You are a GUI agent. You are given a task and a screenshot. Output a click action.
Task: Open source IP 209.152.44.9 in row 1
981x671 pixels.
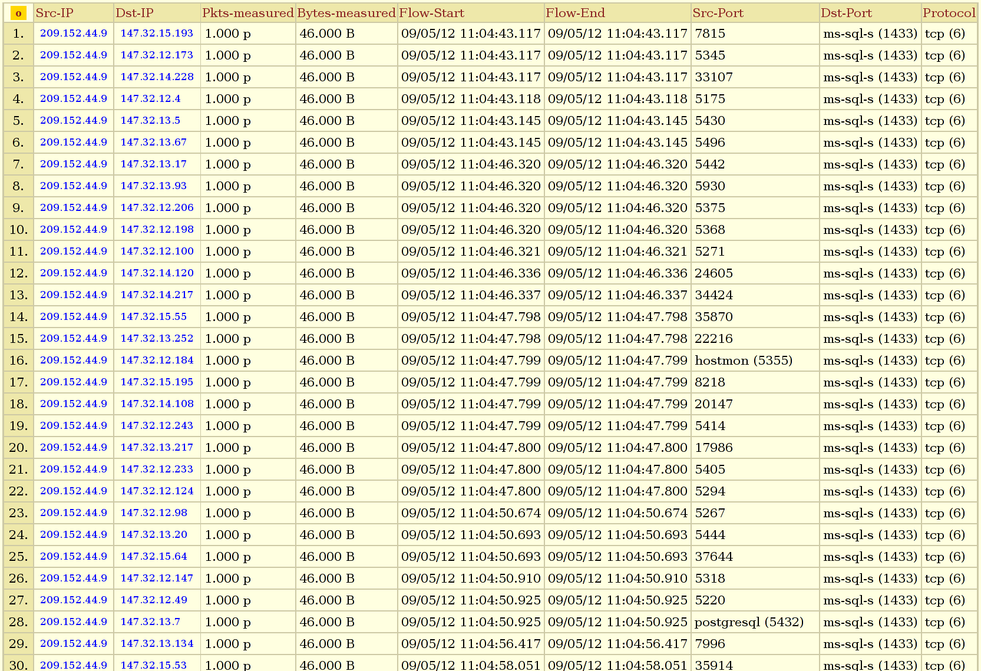click(74, 33)
